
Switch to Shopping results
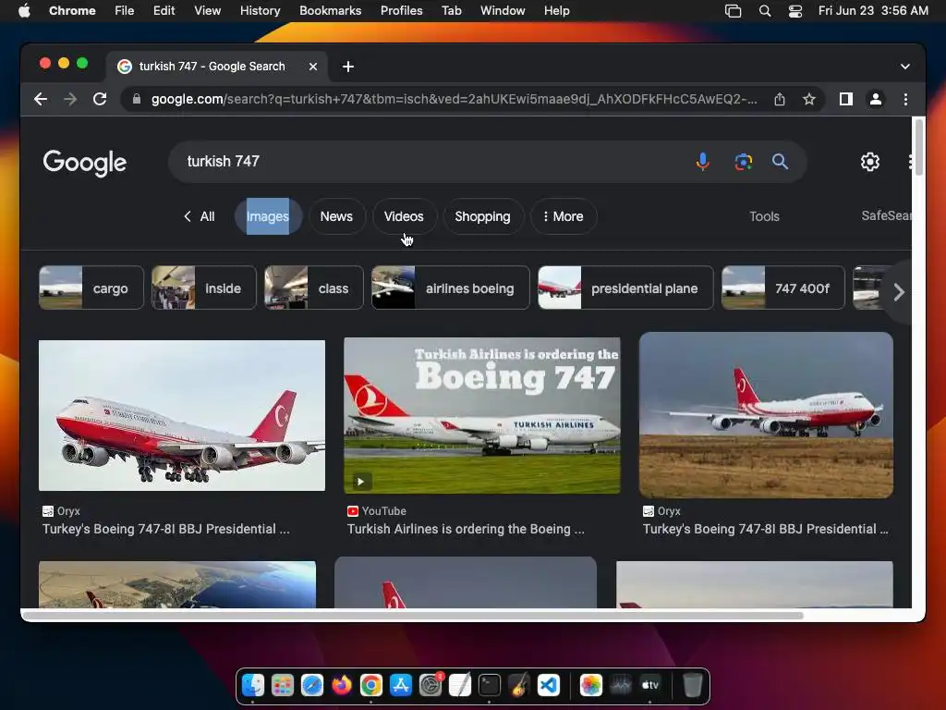(482, 216)
